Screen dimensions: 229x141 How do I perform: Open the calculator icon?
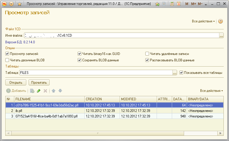click(172, 4)
